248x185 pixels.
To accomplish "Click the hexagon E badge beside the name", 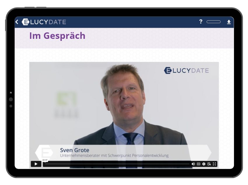I will tap(44, 153).
